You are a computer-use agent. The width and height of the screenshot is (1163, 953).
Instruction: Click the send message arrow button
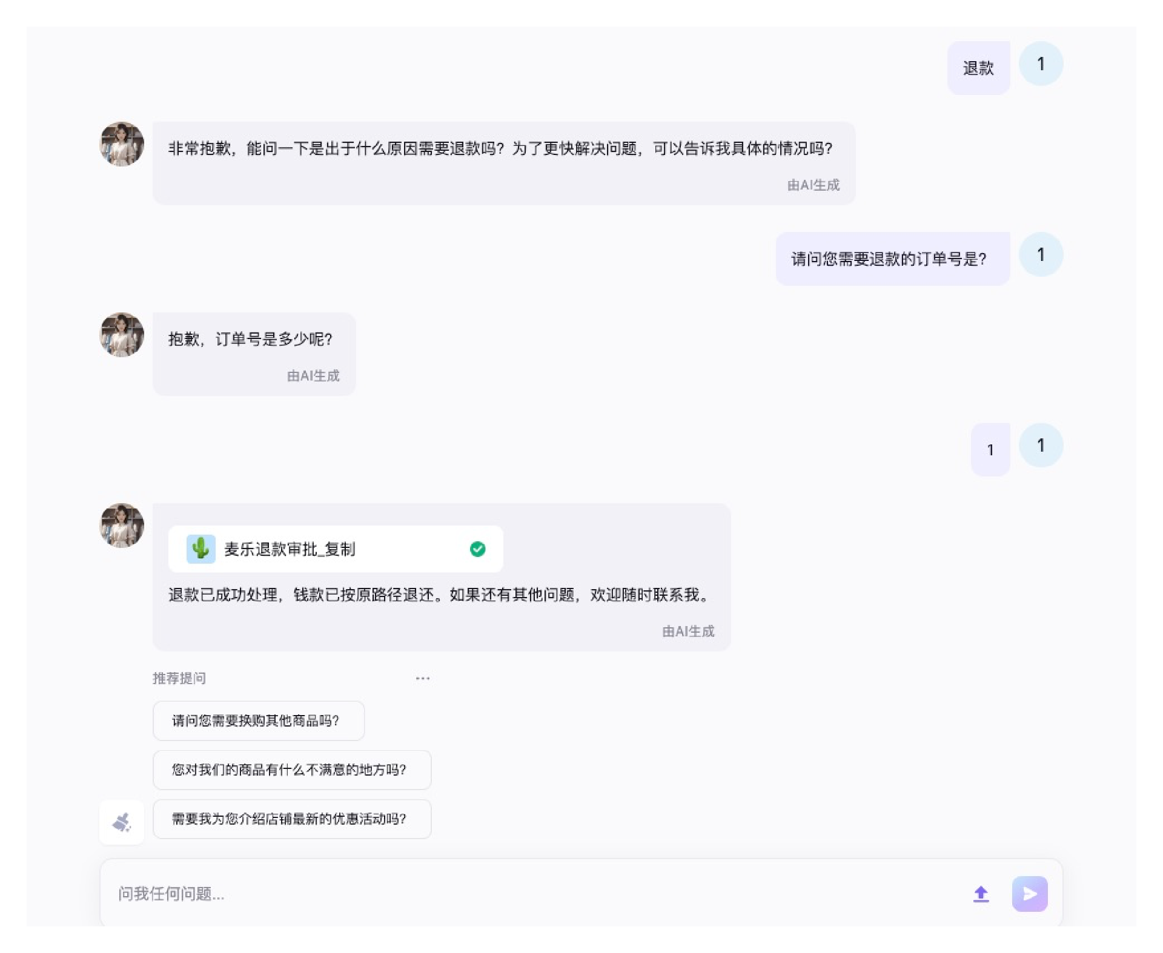1029,893
